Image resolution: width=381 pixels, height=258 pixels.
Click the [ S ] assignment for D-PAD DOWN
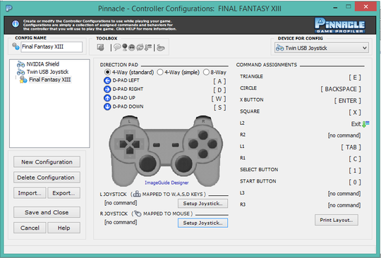(219, 108)
